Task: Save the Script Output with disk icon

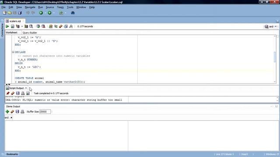Action: click(17, 93)
